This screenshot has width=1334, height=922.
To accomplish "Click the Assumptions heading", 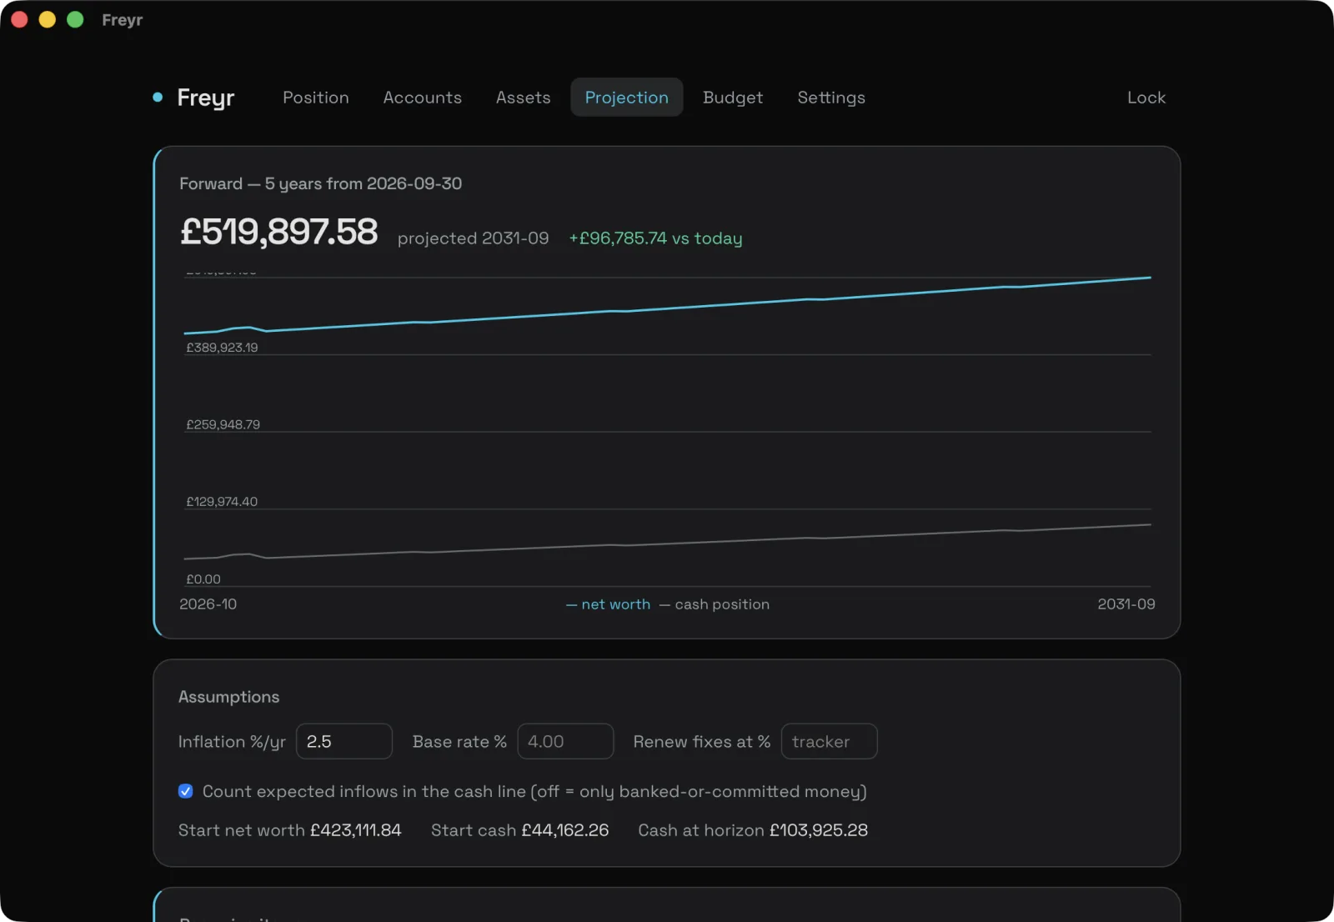I will tap(228, 697).
